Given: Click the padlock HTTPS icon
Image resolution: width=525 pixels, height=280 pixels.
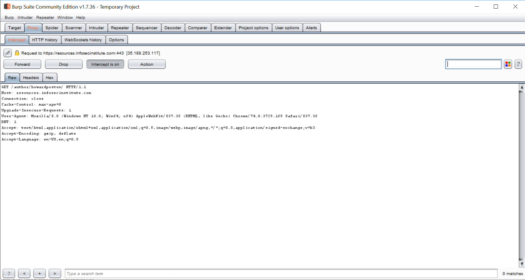Looking at the screenshot, I should [17, 53].
